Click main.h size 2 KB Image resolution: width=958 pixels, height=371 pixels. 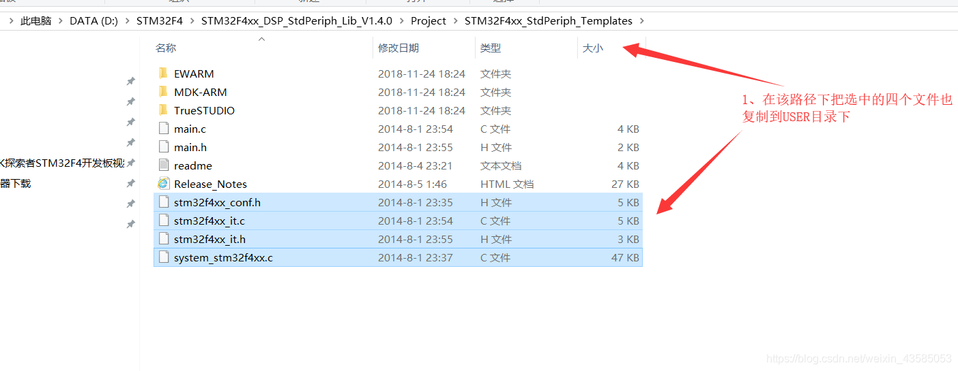click(x=628, y=147)
